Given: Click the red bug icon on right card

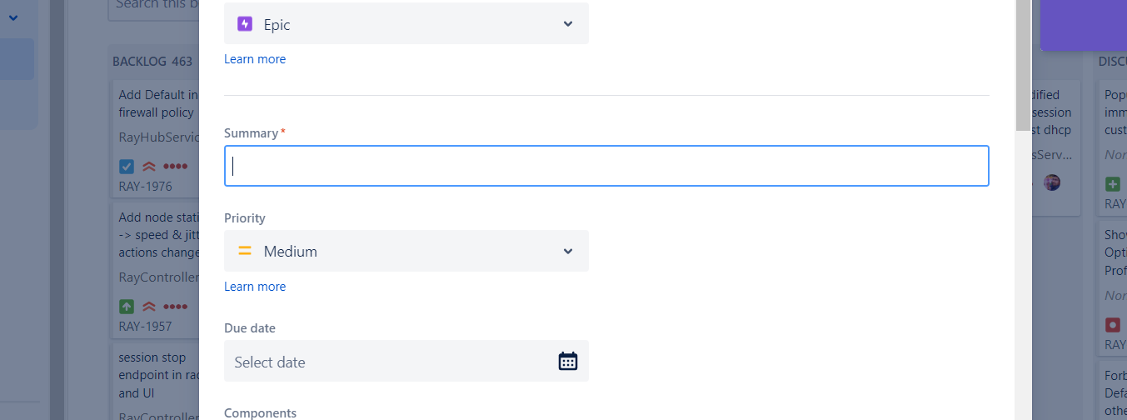Looking at the screenshot, I should pyautogui.click(x=1113, y=324).
